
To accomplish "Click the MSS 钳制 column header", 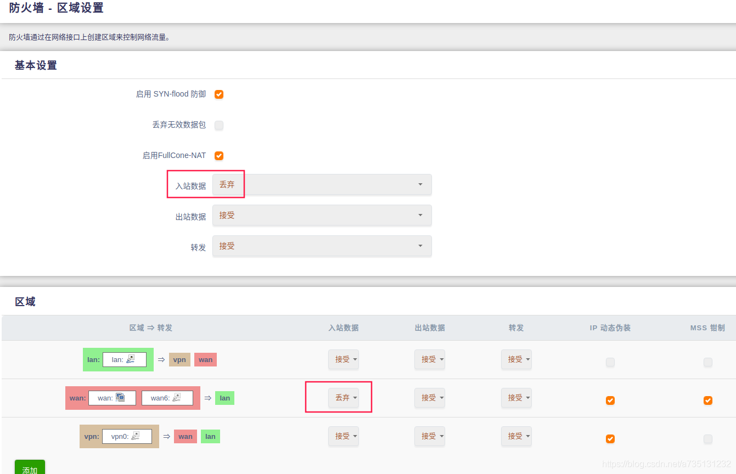I will (x=707, y=328).
